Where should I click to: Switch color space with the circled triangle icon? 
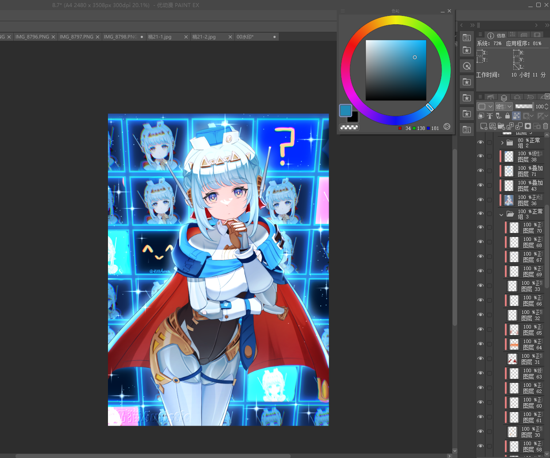pos(447,126)
